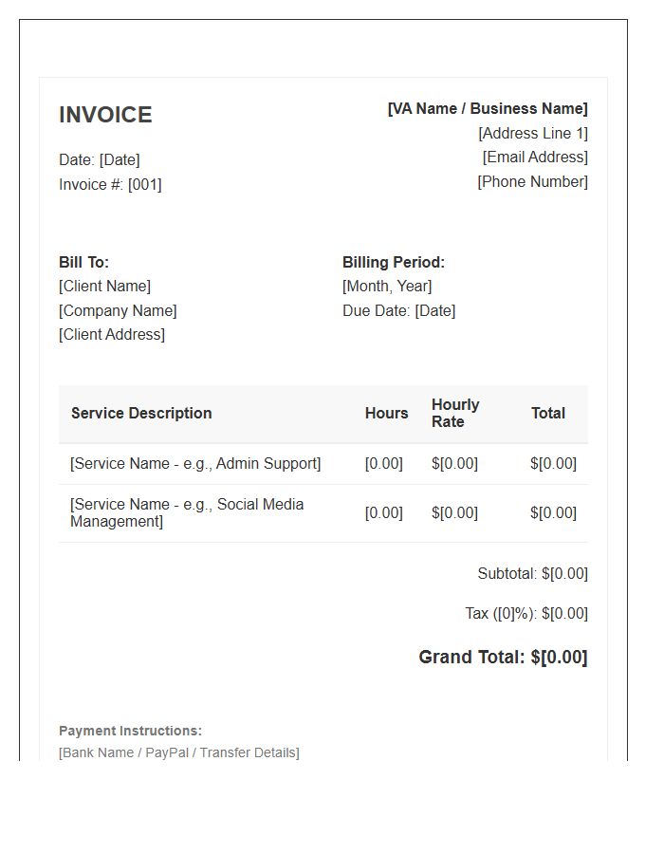
Task: Click the 'Subtotal: $[0.00]' line
Action: tap(533, 573)
